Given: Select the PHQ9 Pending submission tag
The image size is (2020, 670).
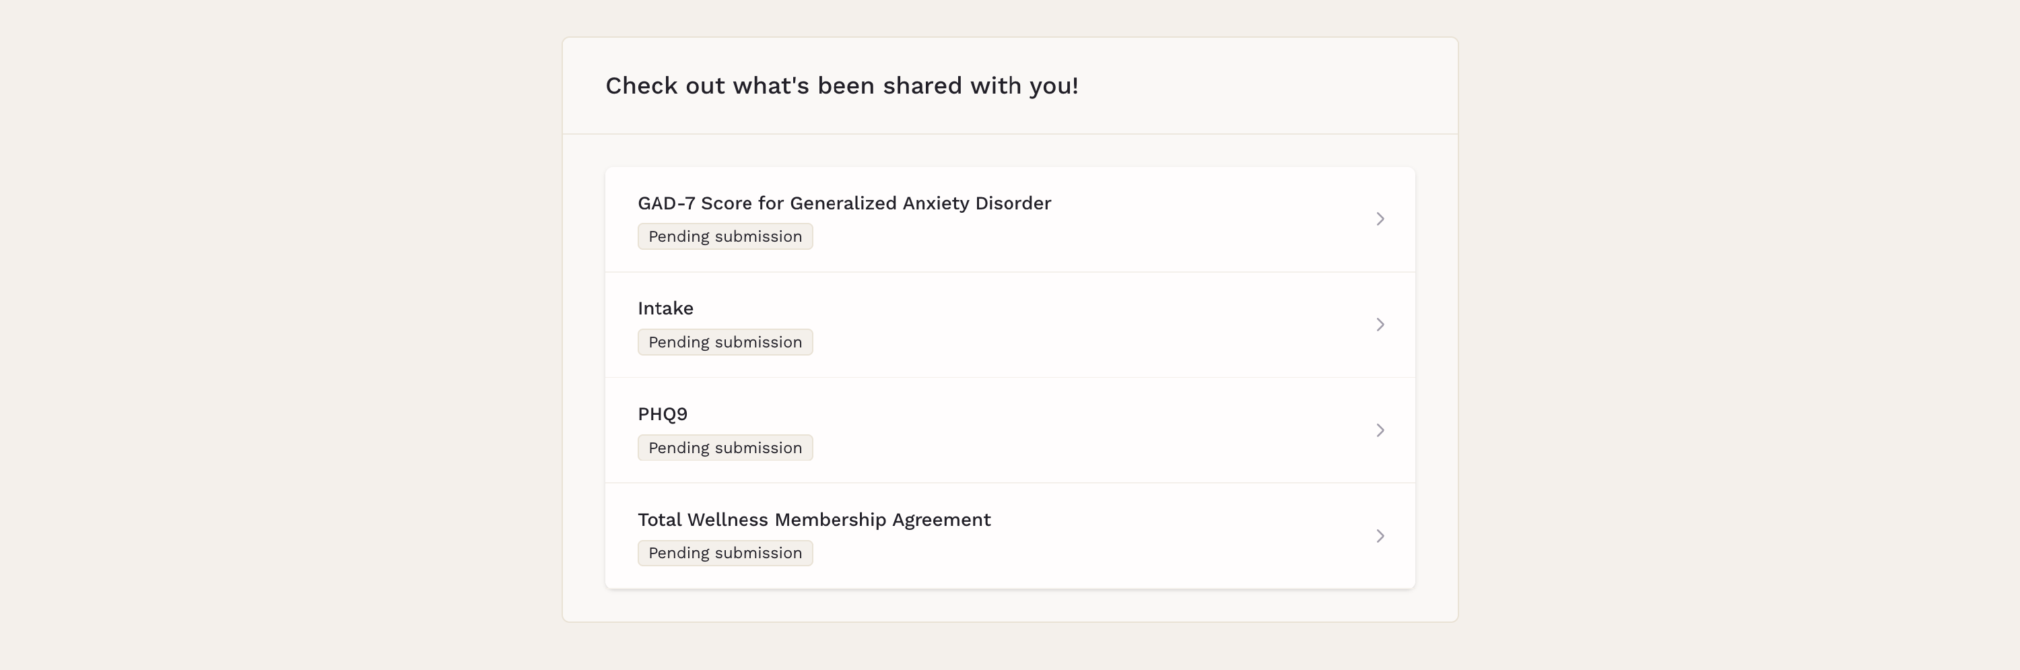Looking at the screenshot, I should (725, 447).
